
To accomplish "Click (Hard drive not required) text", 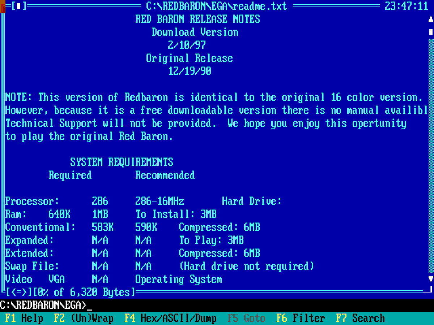I will click(247, 266).
